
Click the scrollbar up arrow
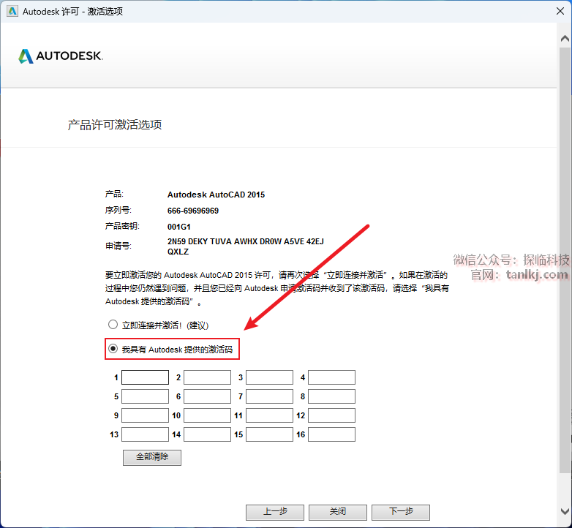tap(565, 38)
